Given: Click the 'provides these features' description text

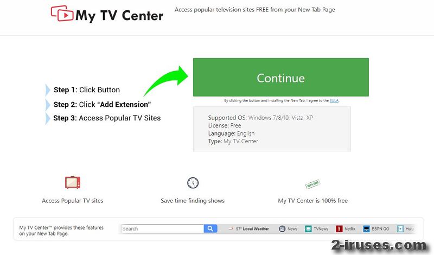Looking at the screenshot, I should [61, 231].
